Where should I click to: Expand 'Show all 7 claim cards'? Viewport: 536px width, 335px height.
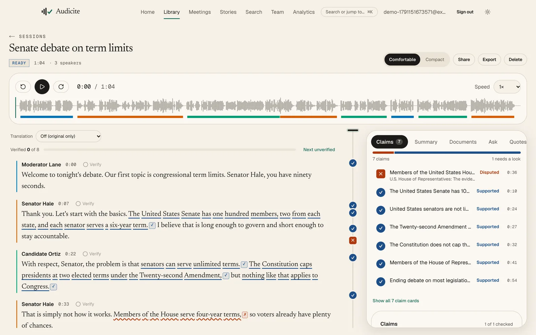396,301
